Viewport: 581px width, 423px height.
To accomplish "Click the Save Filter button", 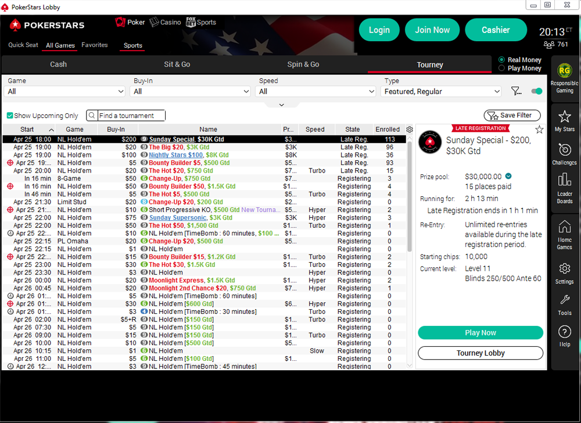I will pos(512,115).
